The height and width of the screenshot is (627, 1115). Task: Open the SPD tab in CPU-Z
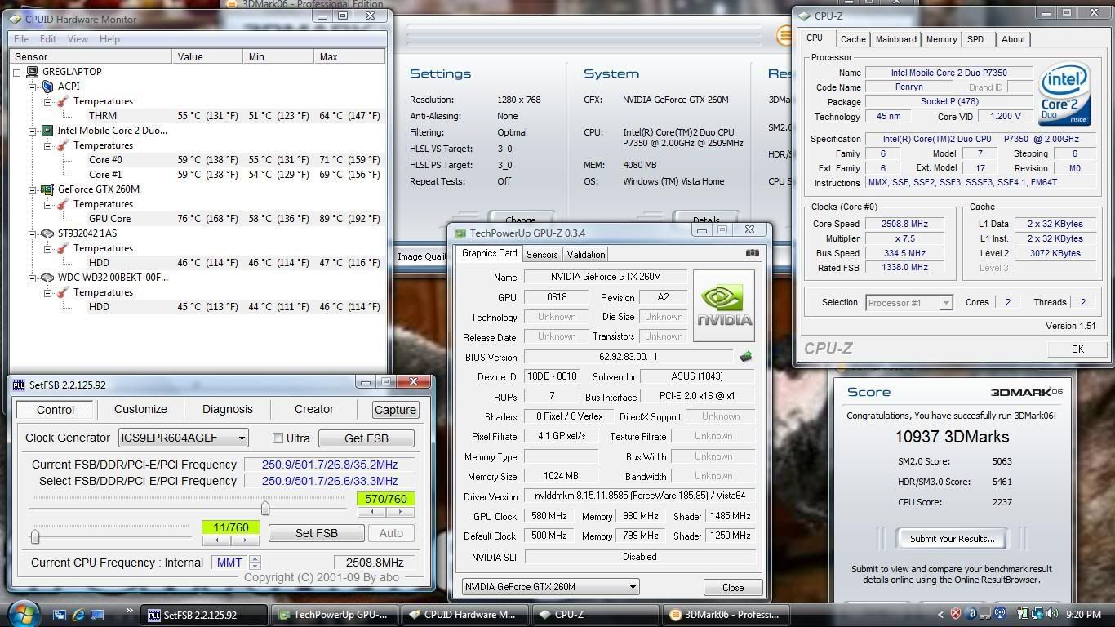point(975,39)
